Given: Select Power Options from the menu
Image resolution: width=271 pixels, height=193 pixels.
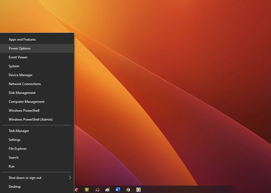Looking at the screenshot, I should pos(37,48).
